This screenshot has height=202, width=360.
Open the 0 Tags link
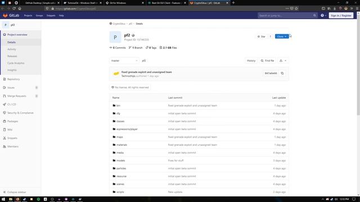pos(151,48)
